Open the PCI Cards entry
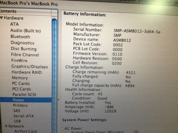178x133 pixels. point(21,89)
